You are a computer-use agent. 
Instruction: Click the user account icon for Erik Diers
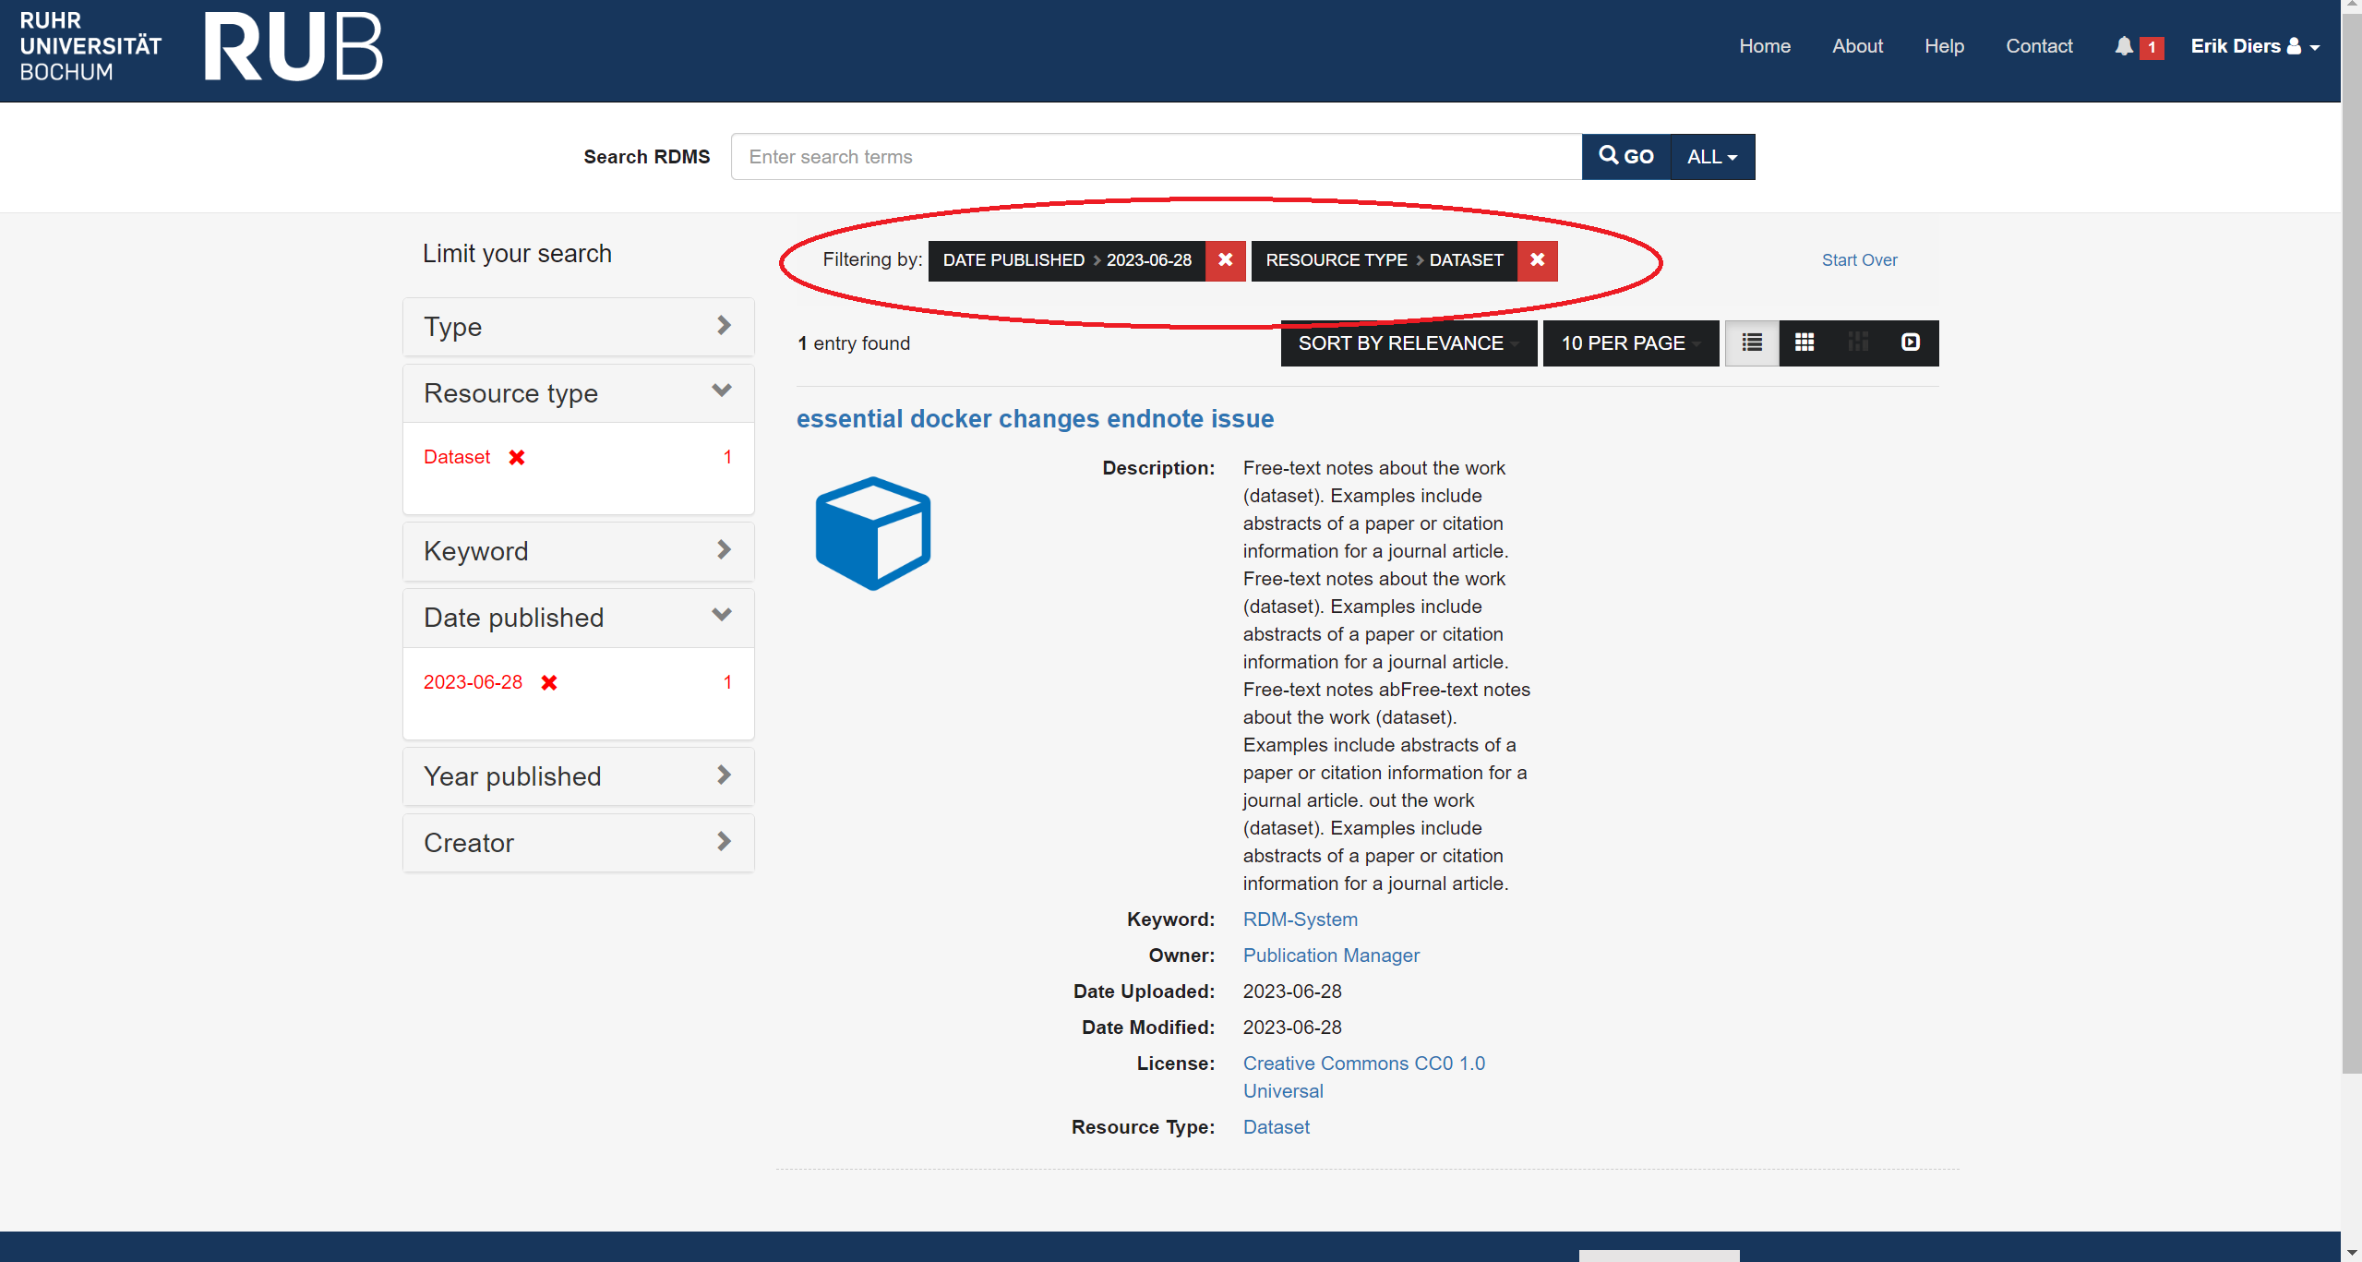pyautogui.click(x=2295, y=47)
